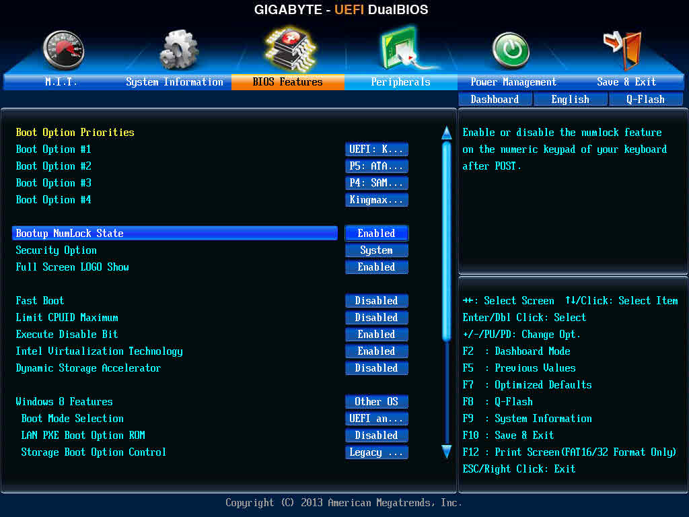This screenshot has width=689, height=517.
Task: Click the F10 Save & Exit help line
Action: [509, 436]
